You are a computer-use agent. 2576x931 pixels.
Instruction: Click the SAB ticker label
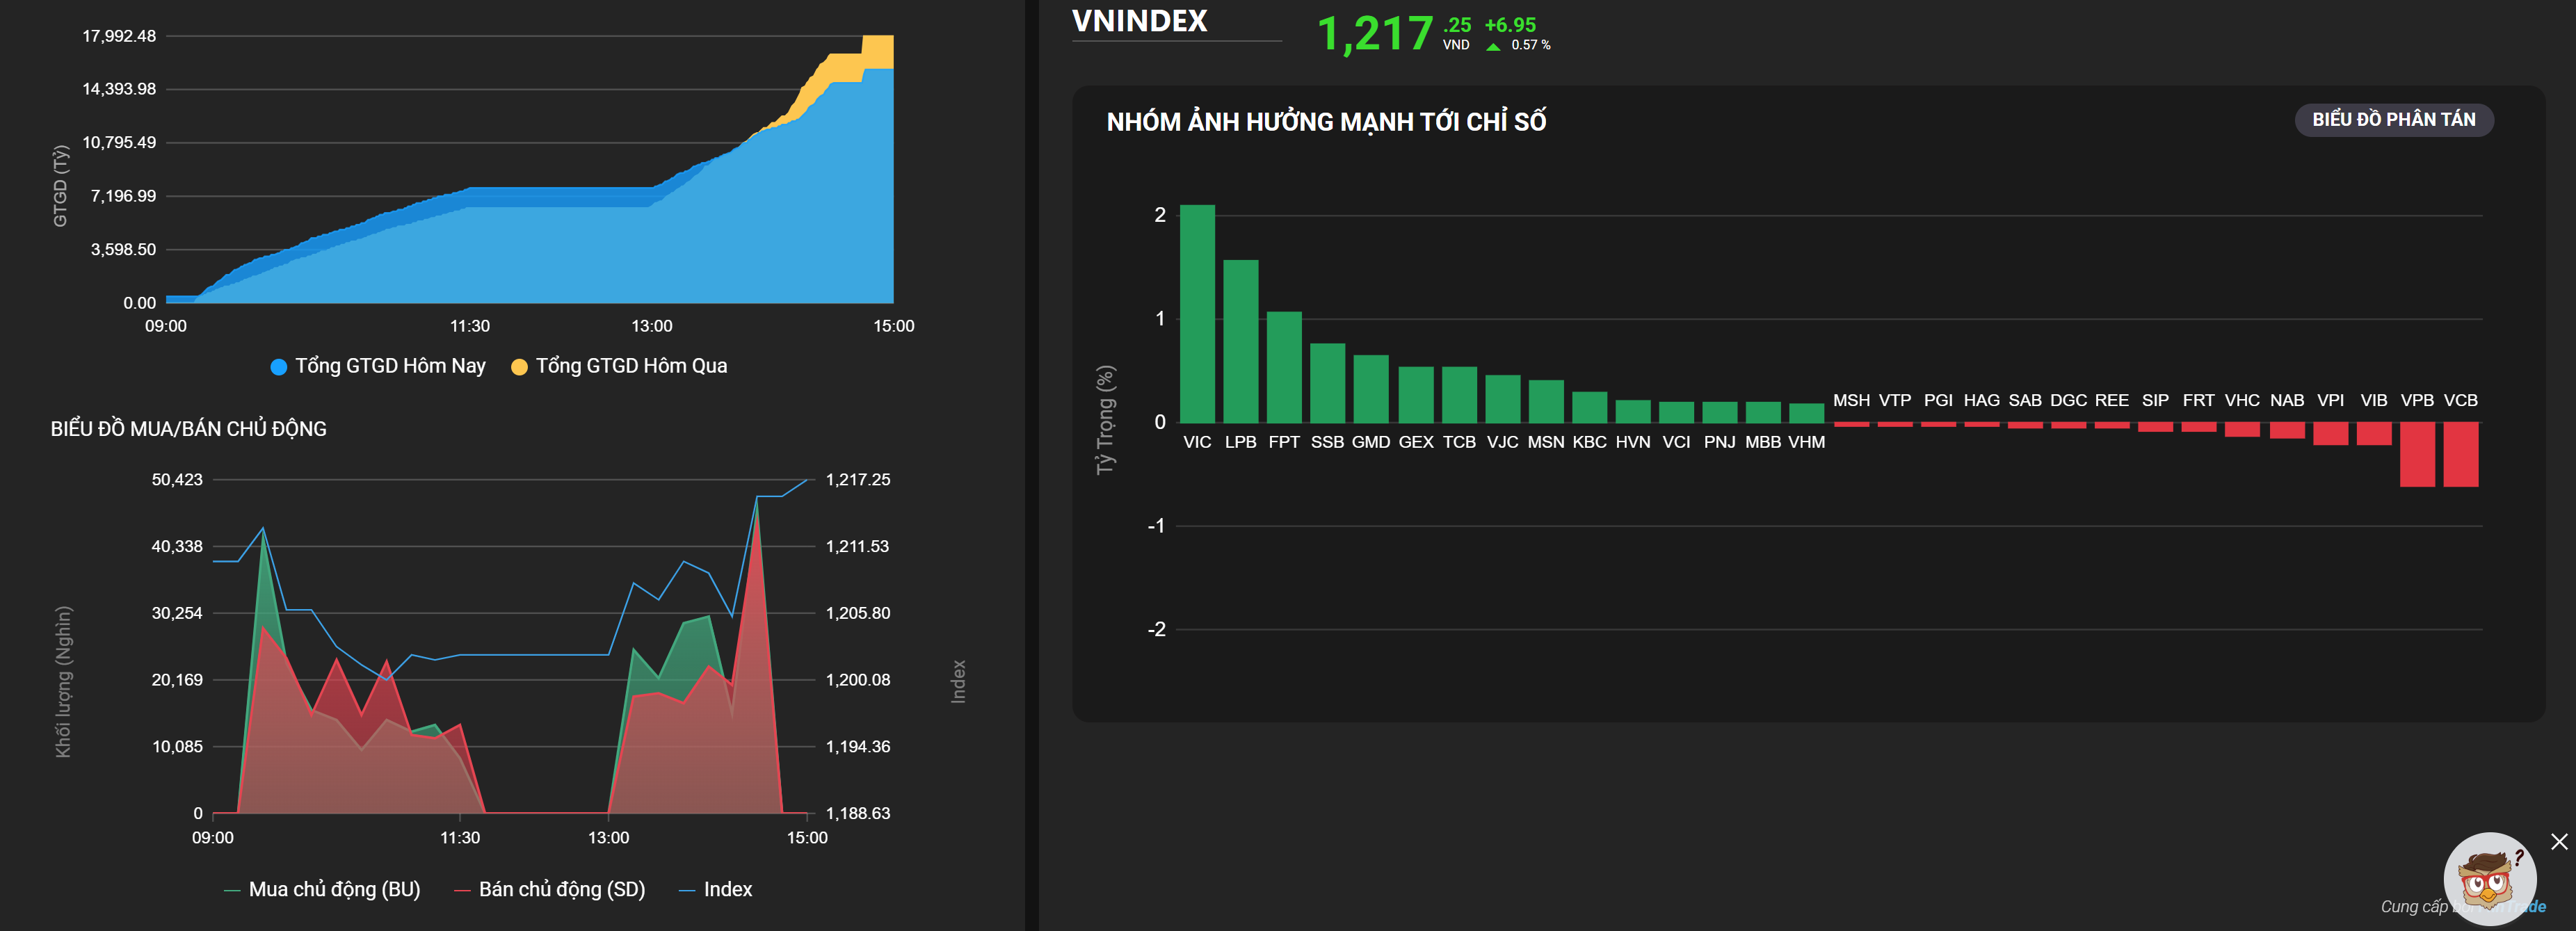tap(2025, 400)
